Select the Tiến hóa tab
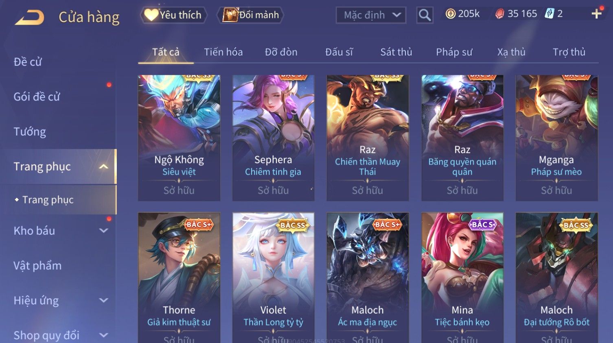 coord(223,52)
